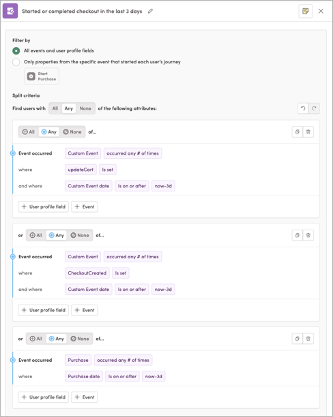Choose Any in the Purchase group

(57, 339)
